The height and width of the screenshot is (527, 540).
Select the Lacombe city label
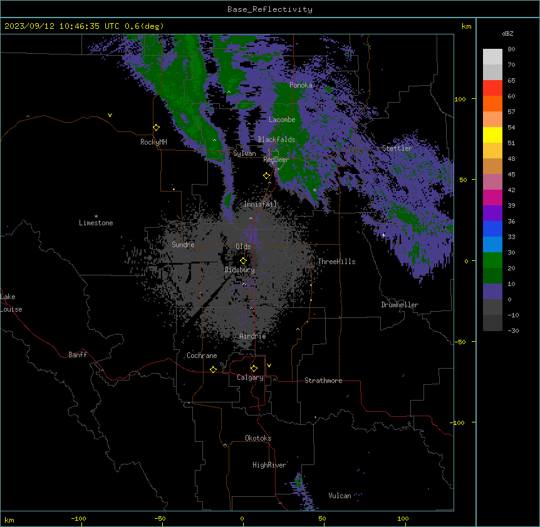point(282,120)
